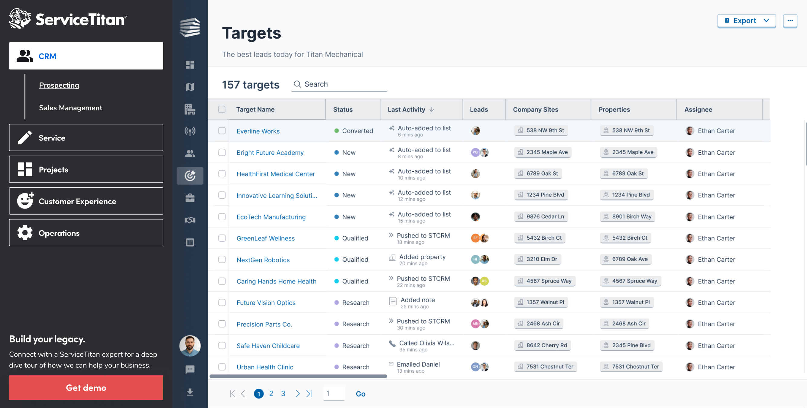Click the chat bubble icon near bottom
Image resolution: width=807 pixels, height=408 pixels.
click(x=190, y=369)
